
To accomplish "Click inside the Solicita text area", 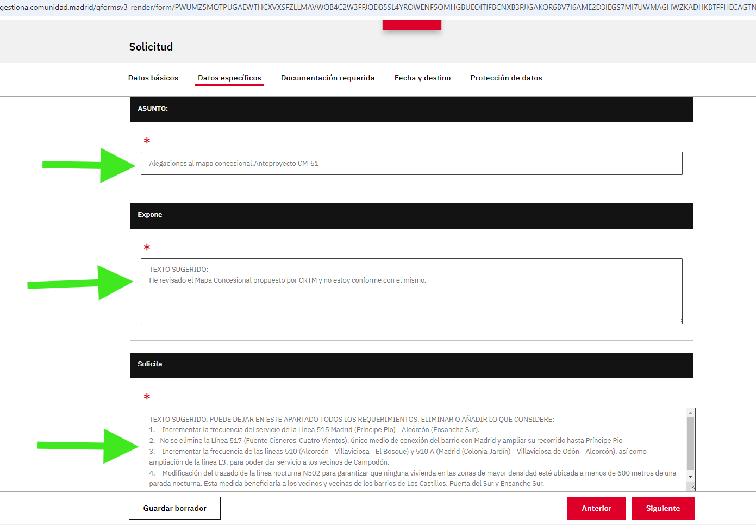I will [413, 451].
